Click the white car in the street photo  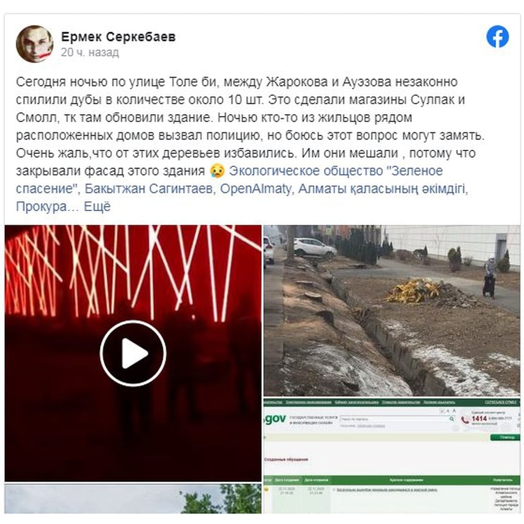click(314, 247)
